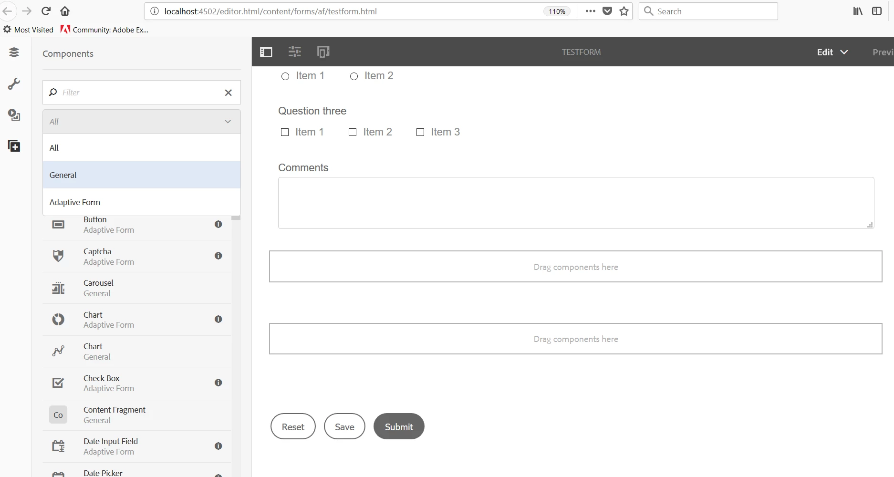
Task: Click the Carousel component icon
Action: click(58, 288)
